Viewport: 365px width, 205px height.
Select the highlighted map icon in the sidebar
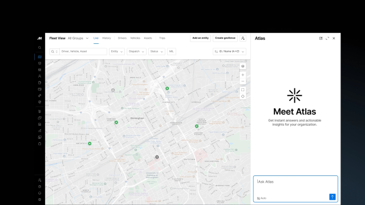pos(39,57)
